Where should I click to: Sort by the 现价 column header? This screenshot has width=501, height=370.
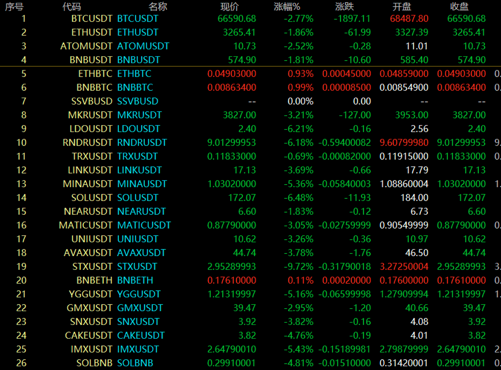click(230, 7)
